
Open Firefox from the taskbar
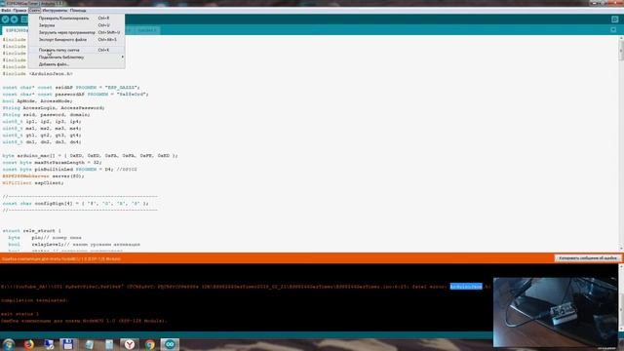click(28, 344)
